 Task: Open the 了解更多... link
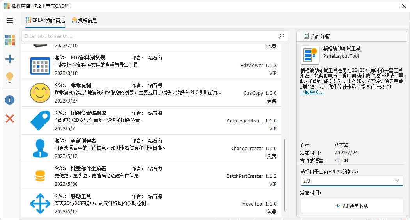click(312, 92)
